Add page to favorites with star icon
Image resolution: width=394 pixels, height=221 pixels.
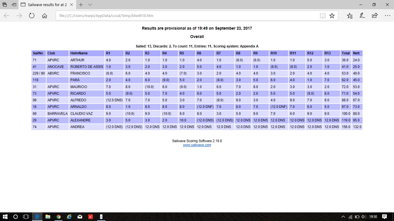(x=332, y=16)
